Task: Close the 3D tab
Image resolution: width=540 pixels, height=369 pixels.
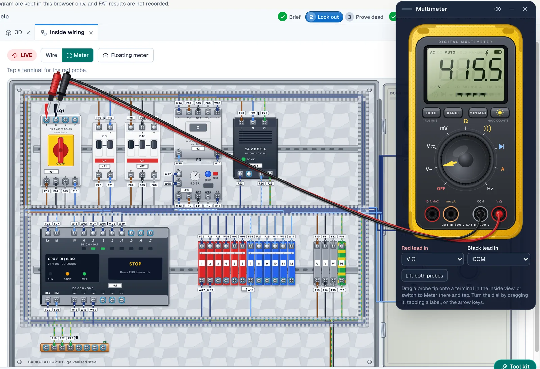Action: [28, 33]
